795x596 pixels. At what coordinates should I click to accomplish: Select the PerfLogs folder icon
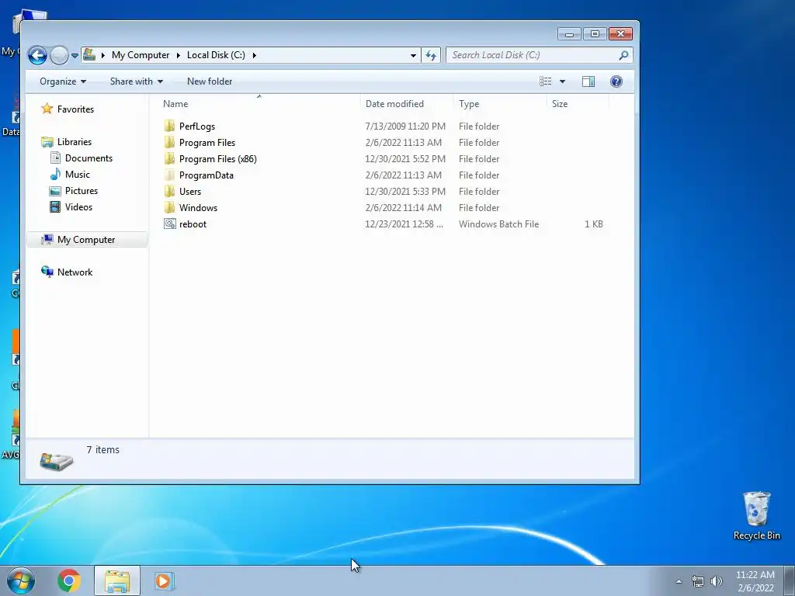point(169,126)
